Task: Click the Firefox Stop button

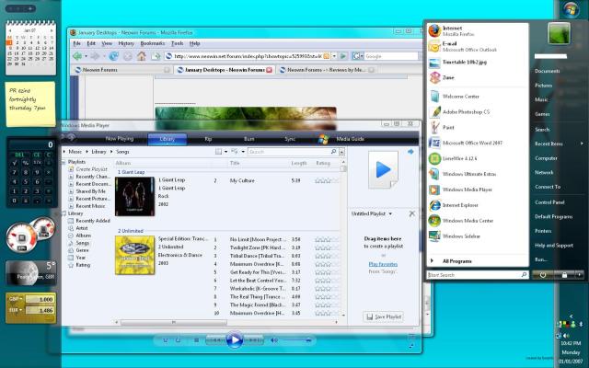Action: coord(128,56)
